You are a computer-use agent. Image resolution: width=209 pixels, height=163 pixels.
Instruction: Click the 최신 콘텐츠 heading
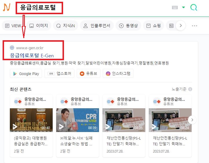tap(21, 89)
